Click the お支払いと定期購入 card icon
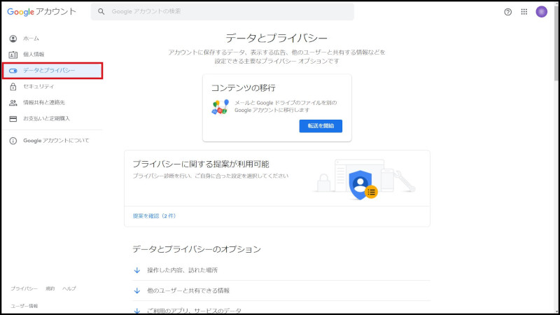560x315 pixels. click(13, 119)
